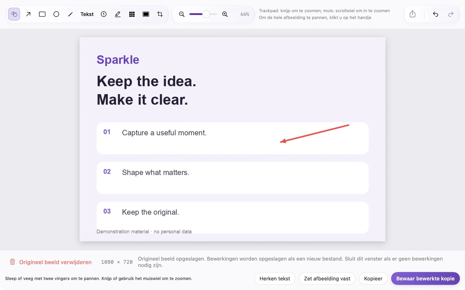
Task: Zoom out with the minus magnifier
Action: (182, 14)
